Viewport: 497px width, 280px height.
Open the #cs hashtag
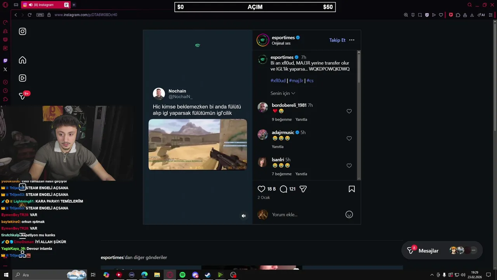coord(310,80)
